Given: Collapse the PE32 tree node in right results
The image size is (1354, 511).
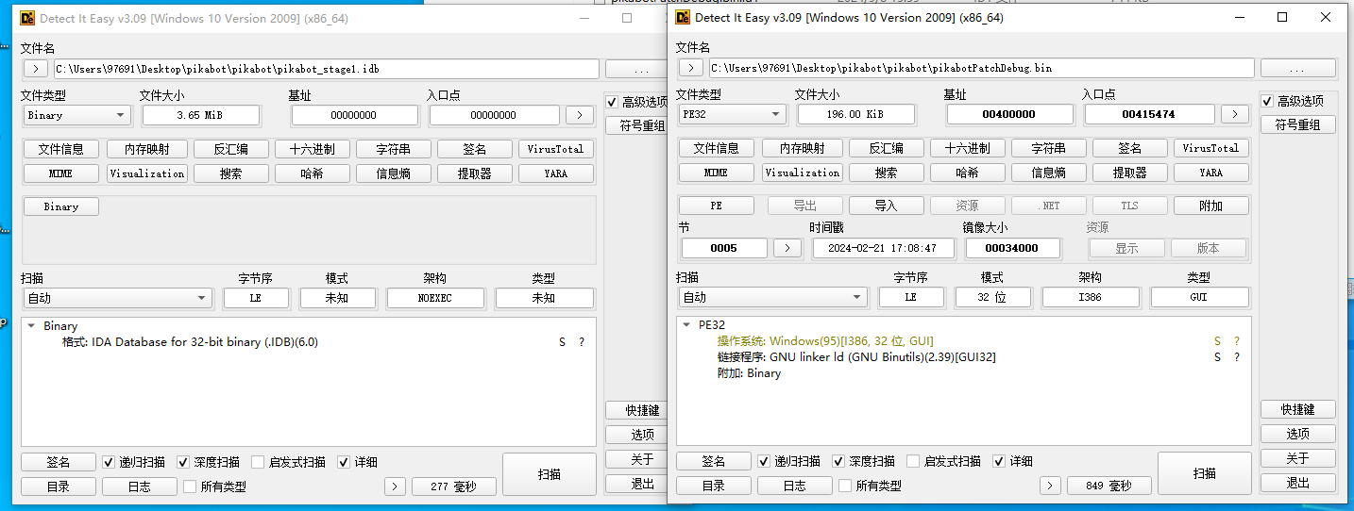Looking at the screenshot, I should coord(686,324).
